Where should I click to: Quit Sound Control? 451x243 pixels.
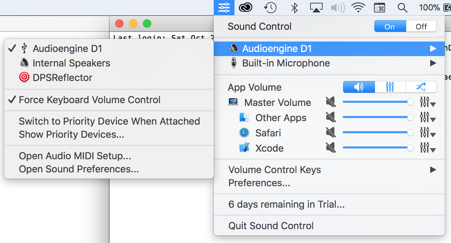[271, 226]
